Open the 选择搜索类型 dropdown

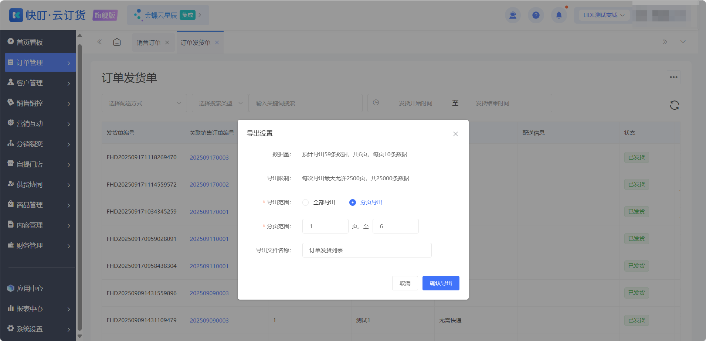(x=220, y=103)
